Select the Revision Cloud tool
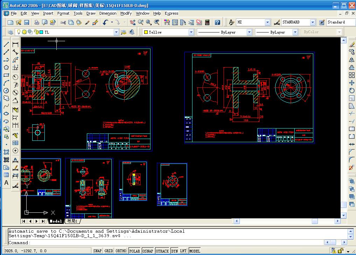This screenshot has width=356, height=255. click(6, 98)
